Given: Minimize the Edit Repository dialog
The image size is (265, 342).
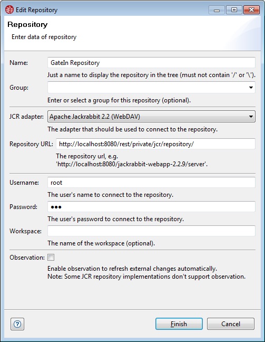Looking at the screenshot, I should click(x=217, y=10).
